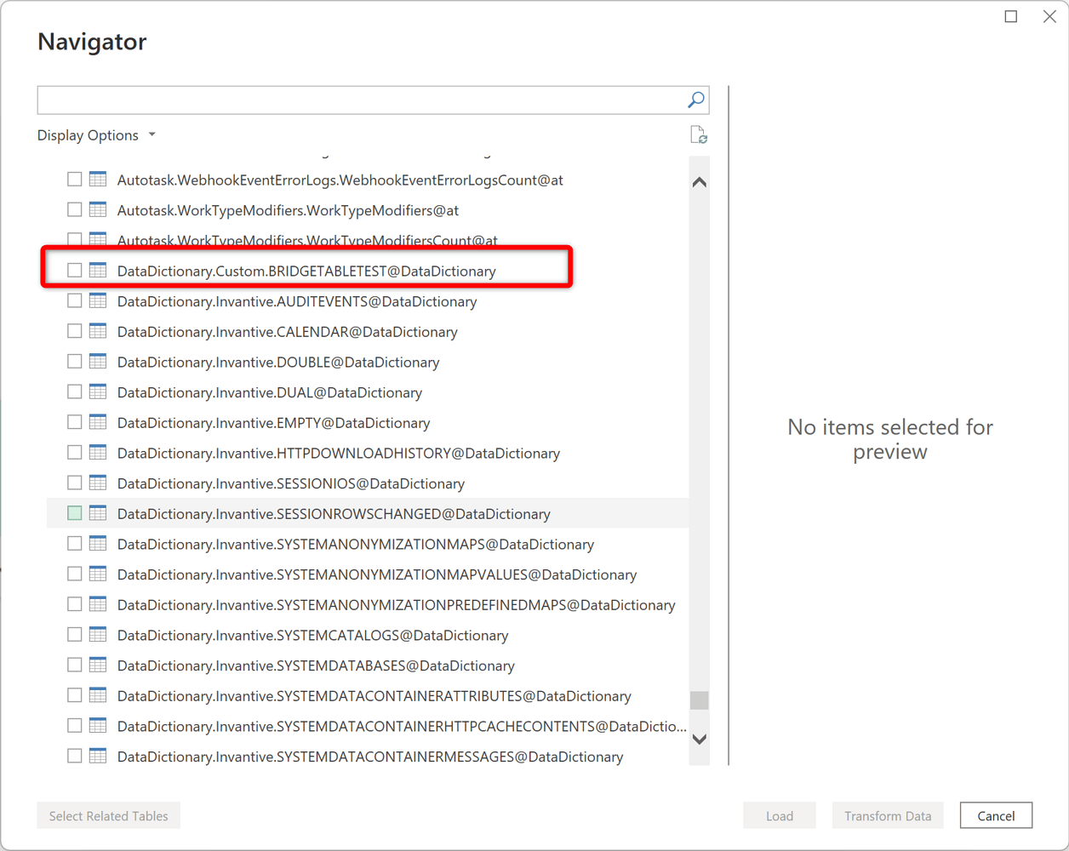Click the table icon beside DataDictionary.Invantive.CALENDAR
Image resolution: width=1069 pixels, height=851 pixels.
pos(98,331)
